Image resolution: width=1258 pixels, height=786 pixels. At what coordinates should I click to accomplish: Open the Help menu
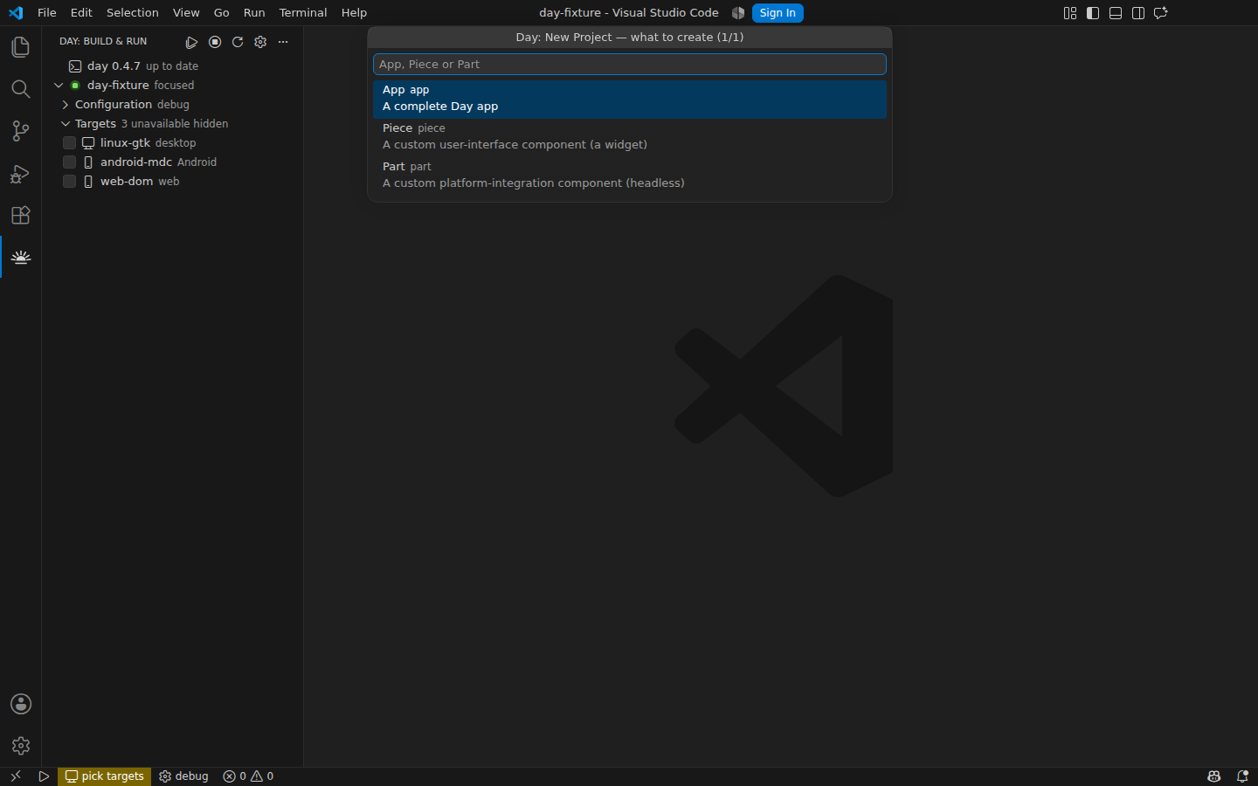354,13
